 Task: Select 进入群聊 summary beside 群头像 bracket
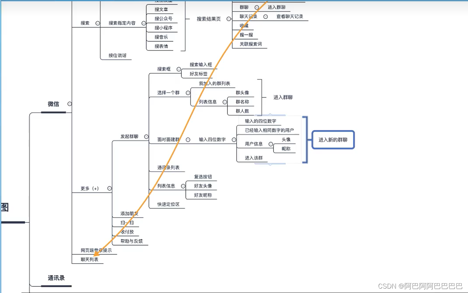[283, 98]
